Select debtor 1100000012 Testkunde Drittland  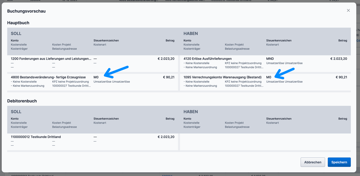point(35,137)
